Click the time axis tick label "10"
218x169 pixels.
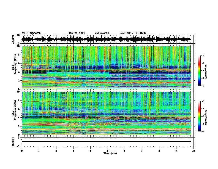click(194, 151)
